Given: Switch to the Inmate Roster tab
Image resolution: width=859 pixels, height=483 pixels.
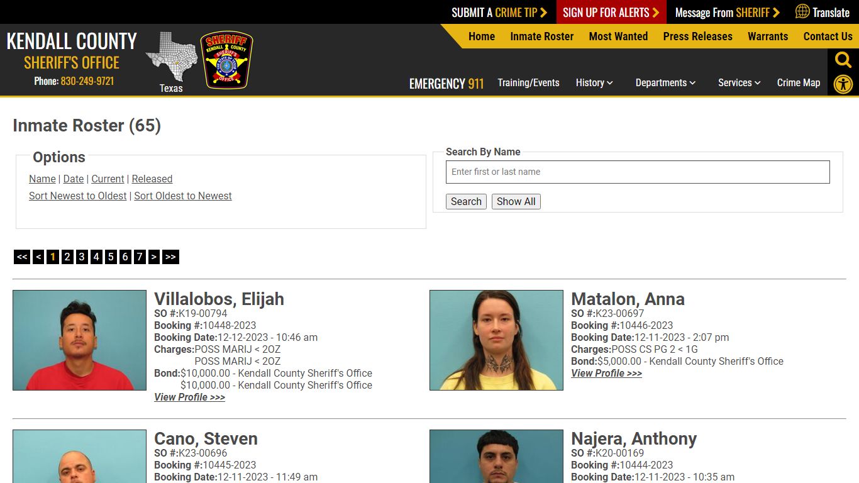Looking at the screenshot, I should point(541,36).
